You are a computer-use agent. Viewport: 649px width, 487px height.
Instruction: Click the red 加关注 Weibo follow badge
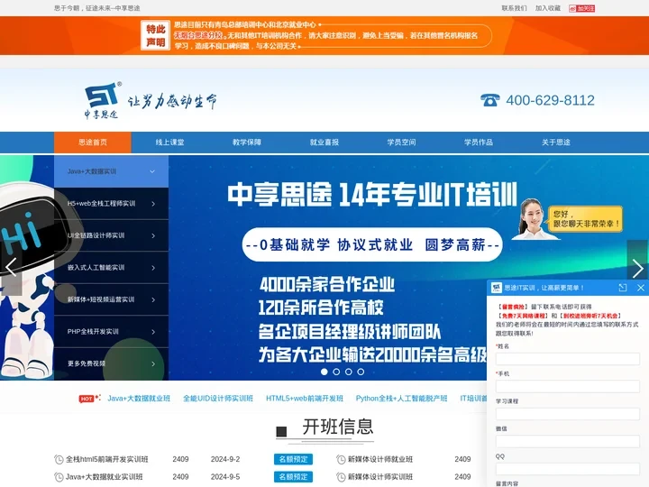pyautogui.click(x=581, y=8)
